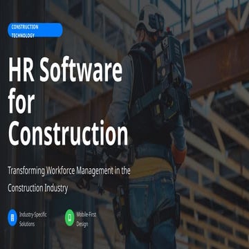Click the 'Industry-Specific Solutions' label
The width and height of the screenshot is (249, 249).
33,219
